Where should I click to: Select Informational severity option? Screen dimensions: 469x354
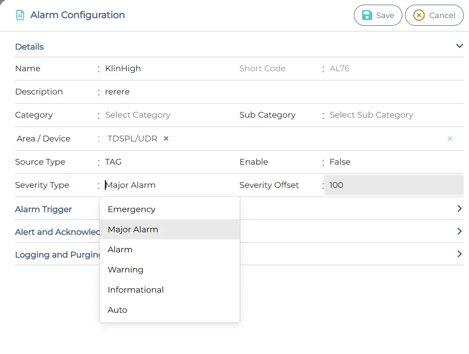[135, 290]
